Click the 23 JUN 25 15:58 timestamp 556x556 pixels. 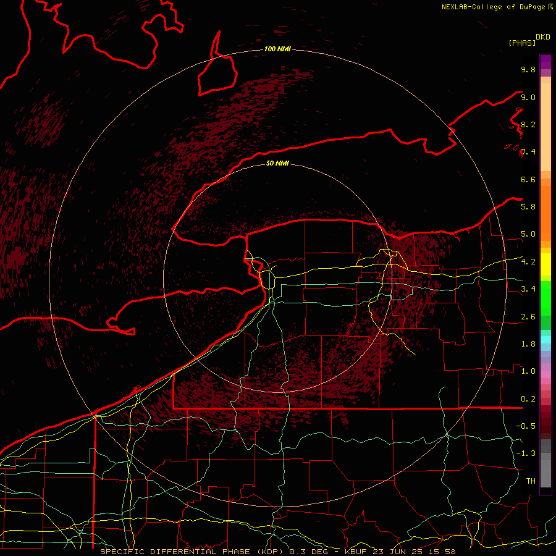click(414, 552)
